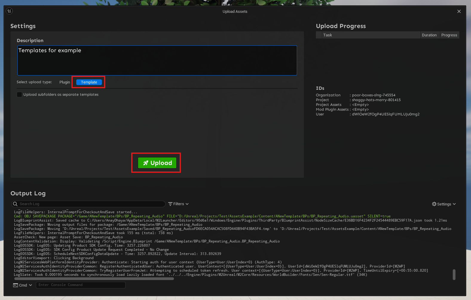This screenshot has height=300, width=471.
Task: Click the magnifier icon in Search Log
Action: [15, 204]
